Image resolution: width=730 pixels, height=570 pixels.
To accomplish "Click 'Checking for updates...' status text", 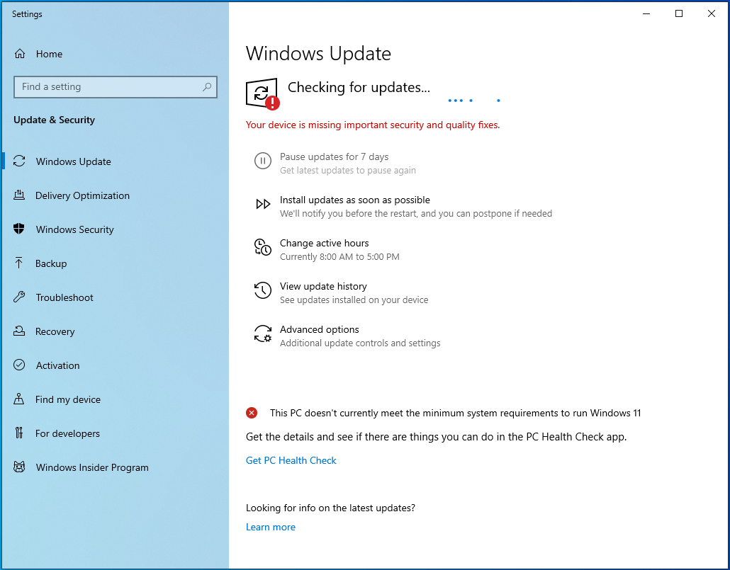I will tap(359, 88).
